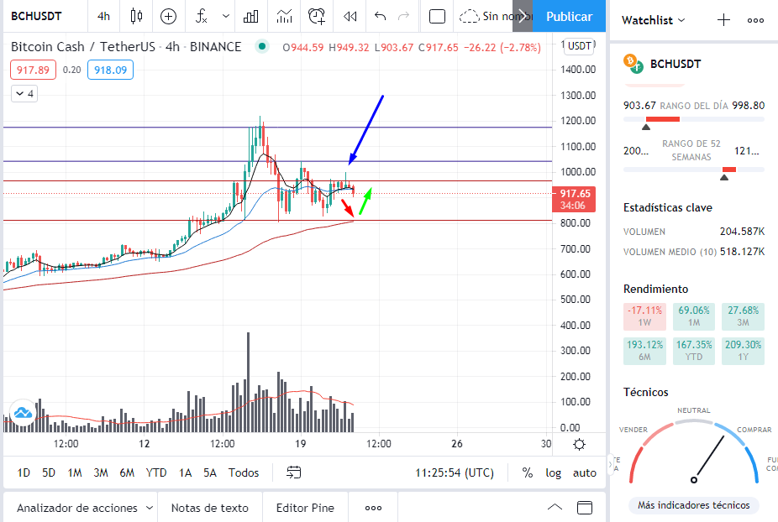
Task: Click the 11:25:54 (UTC) timezone clock
Action: pyautogui.click(x=455, y=473)
